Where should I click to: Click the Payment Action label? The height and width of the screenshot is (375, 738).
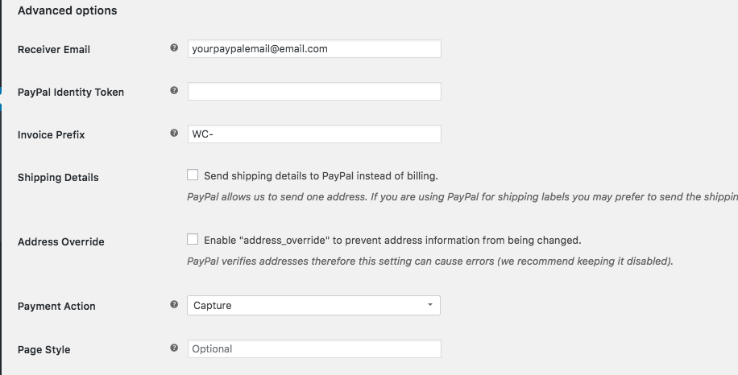[56, 307]
